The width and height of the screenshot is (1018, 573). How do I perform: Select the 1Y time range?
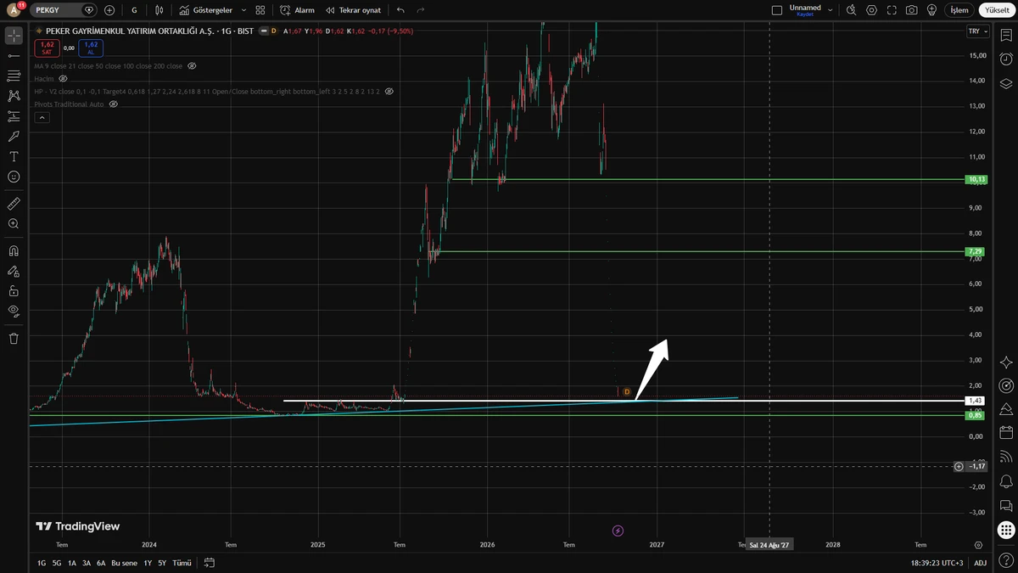click(x=148, y=563)
